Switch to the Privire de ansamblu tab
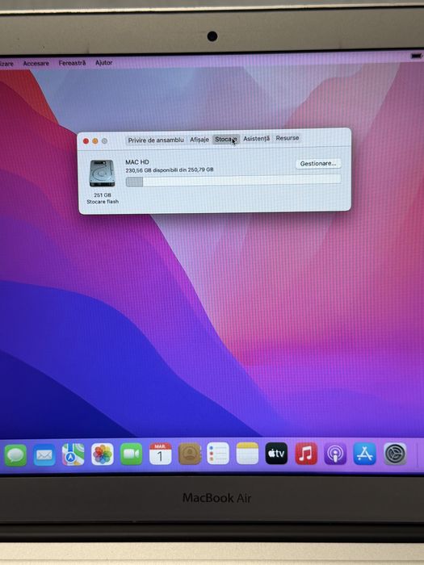 [156, 140]
